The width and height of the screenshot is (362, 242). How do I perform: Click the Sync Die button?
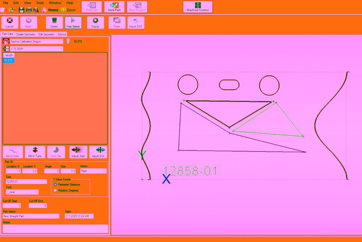56,152
